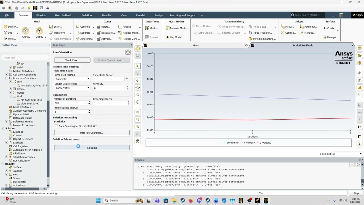The height and width of the screenshot is (205, 364).
Task: Open the File menu
Action: (x=7, y=15)
